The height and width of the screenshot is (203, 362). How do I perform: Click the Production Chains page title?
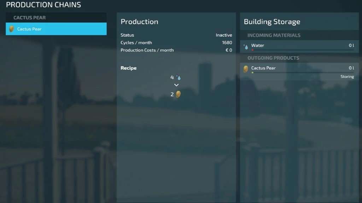click(x=43, y=5)
